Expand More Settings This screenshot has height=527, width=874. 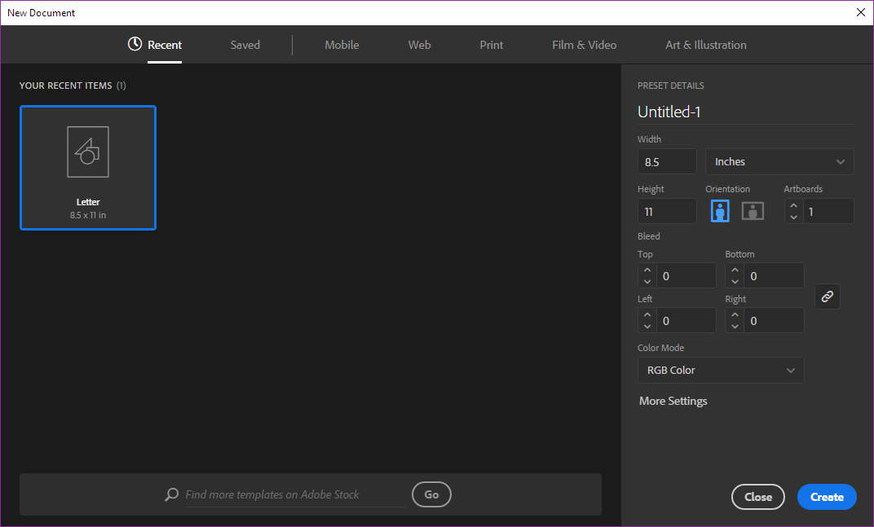(673, 401)
